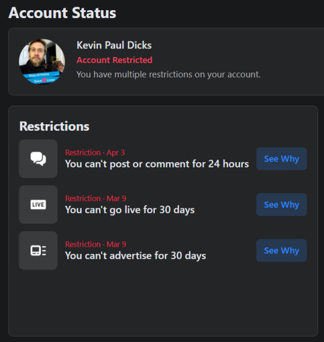The width and height of the screenshot is (324, 342).
Task: Click empty area below the restrictions list
Action: click(x=163, y=303)
